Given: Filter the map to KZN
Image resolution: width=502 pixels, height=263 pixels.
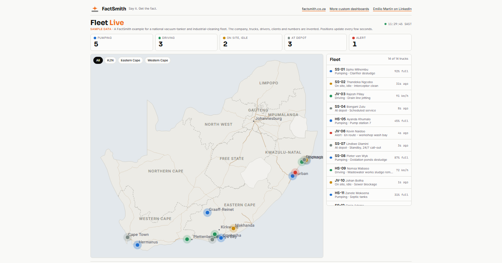Looking at the screenshot, I should click(x=110, y=60).
